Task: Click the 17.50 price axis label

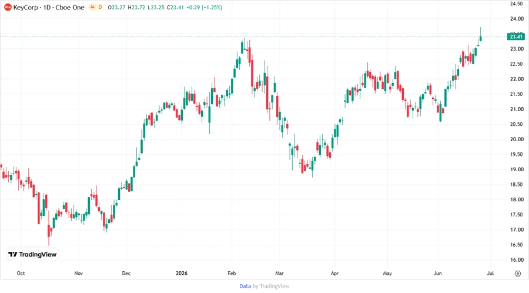Action: (x=517, y=215)
